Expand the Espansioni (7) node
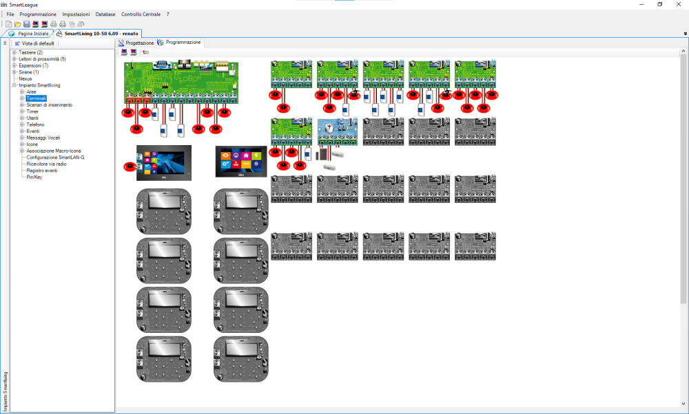Screen dimensions: 689x414 click(x=14, y=65)
